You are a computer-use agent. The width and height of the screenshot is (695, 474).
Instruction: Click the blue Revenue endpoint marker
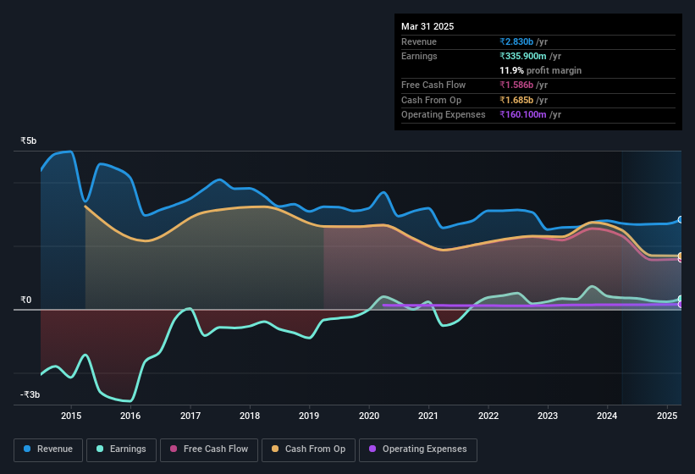coord(681,220)
